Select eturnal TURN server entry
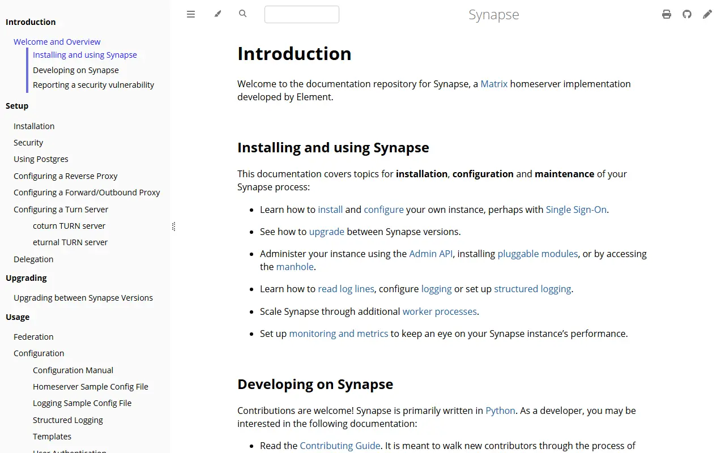Viewport: 725px width, 453px height. [x=70, y=242]
